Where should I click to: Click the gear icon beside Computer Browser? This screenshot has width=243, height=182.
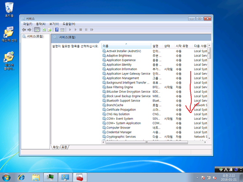104,128
